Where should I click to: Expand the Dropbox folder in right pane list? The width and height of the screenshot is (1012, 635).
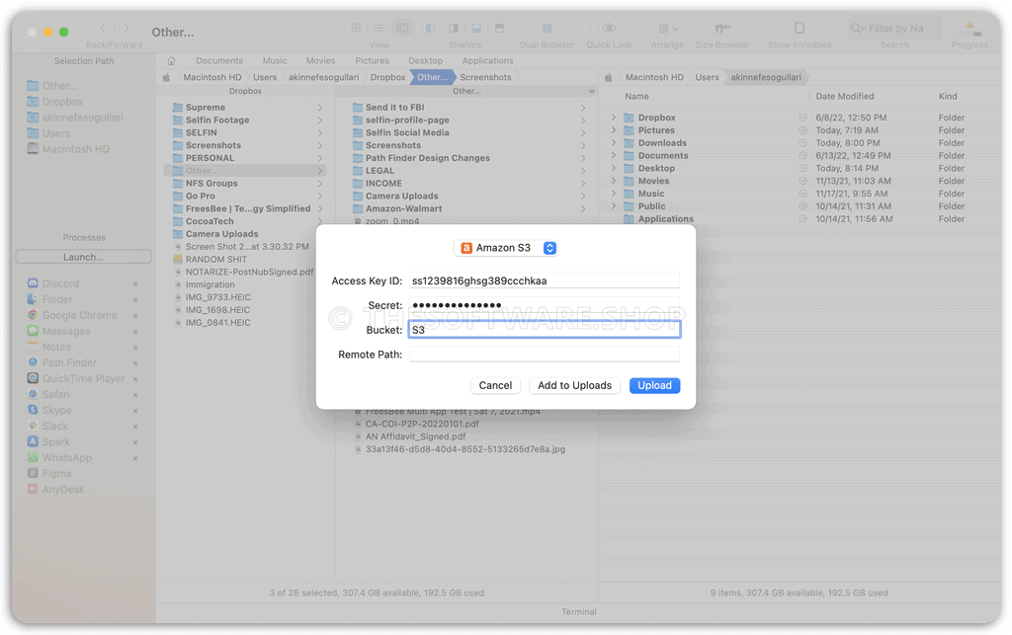pyautogui.click(x=614, y=118)
